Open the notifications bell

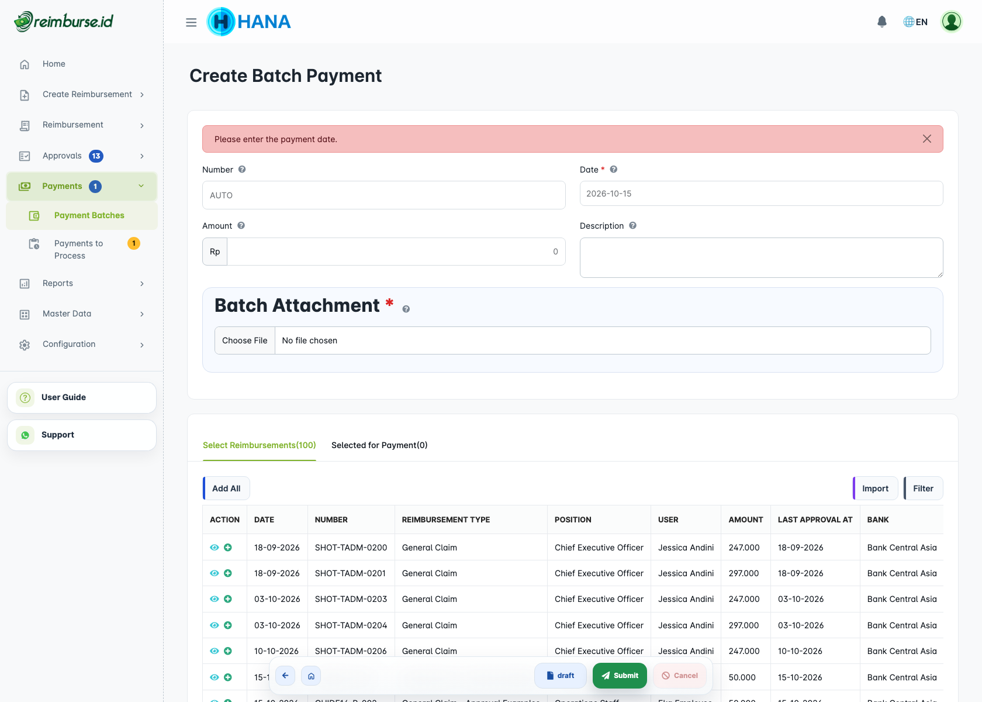pos(882,22)
